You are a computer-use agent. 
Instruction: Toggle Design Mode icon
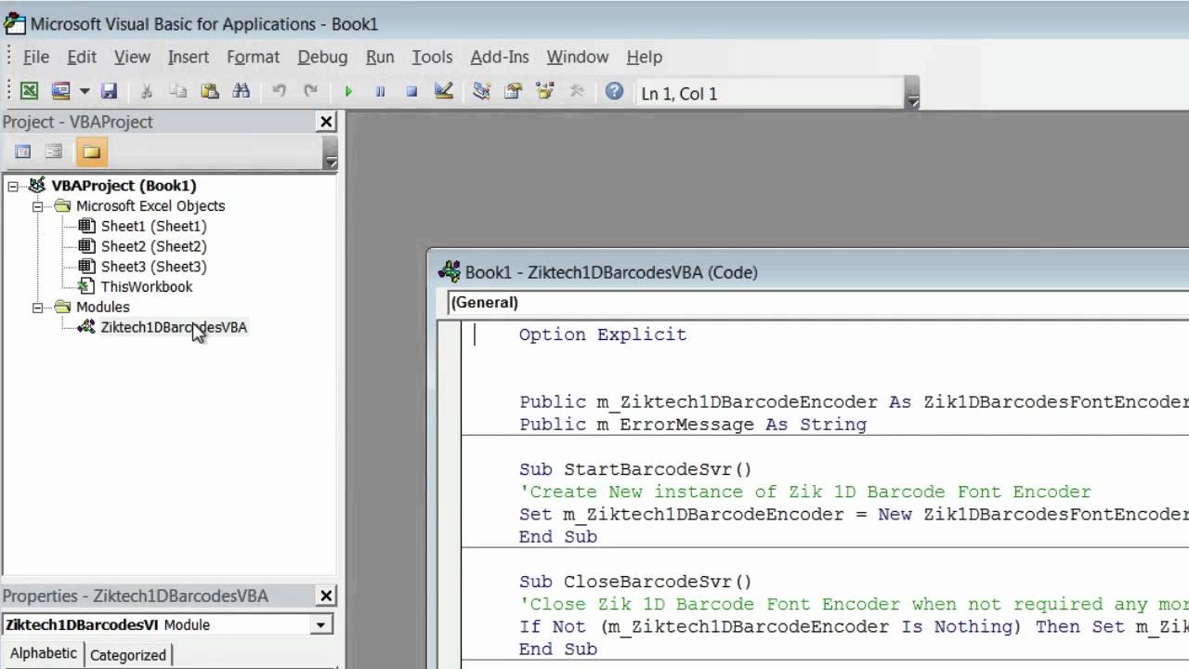point(443,91)
